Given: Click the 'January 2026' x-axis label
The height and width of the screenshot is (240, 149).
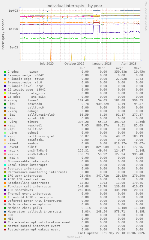Looking at the screenshot, I should [x=102, y=64].
